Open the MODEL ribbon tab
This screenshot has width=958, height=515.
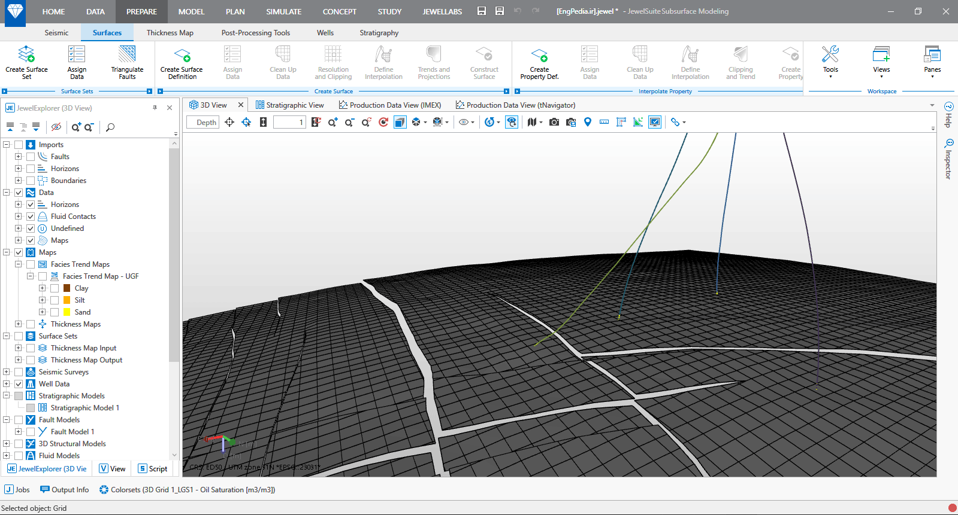click(x=191, y=11)
